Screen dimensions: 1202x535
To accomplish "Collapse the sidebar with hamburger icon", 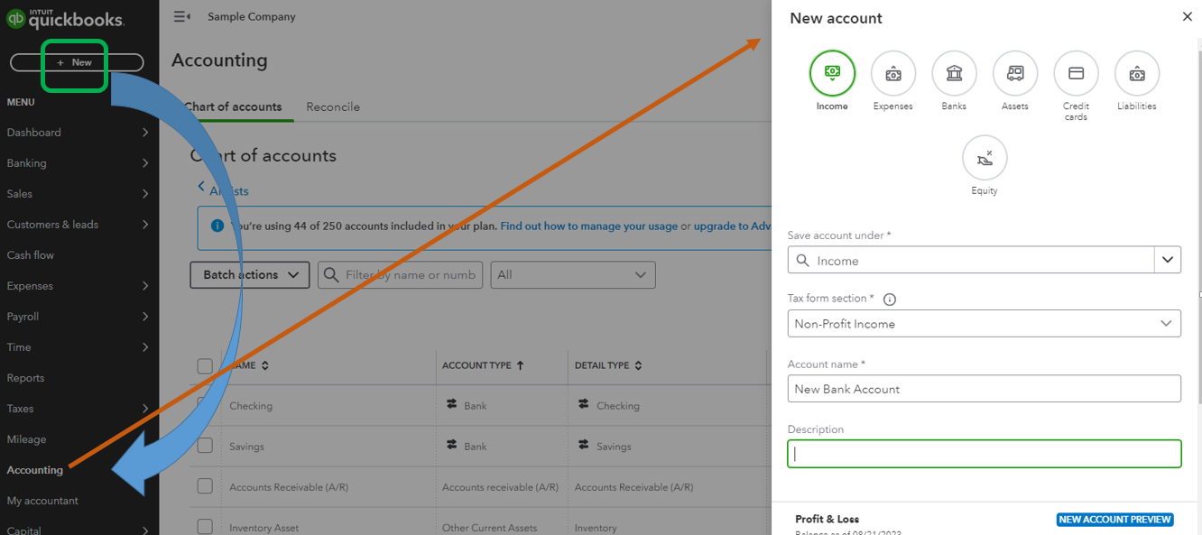I will [181, 16].
